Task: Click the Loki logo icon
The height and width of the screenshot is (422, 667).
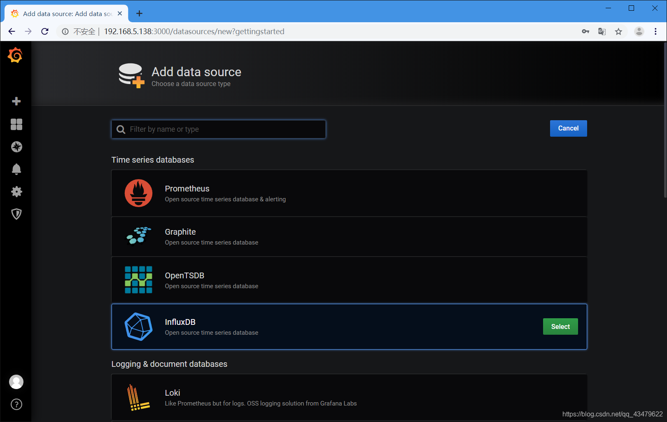Action: (x=138, y=397)
